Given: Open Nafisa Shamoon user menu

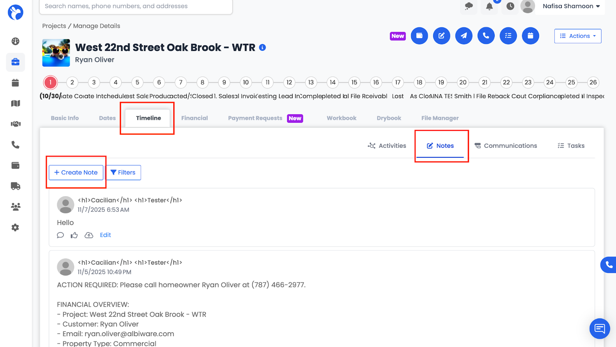Looking at the screenshot, I should pyautogui.click(x=571, y=6).
